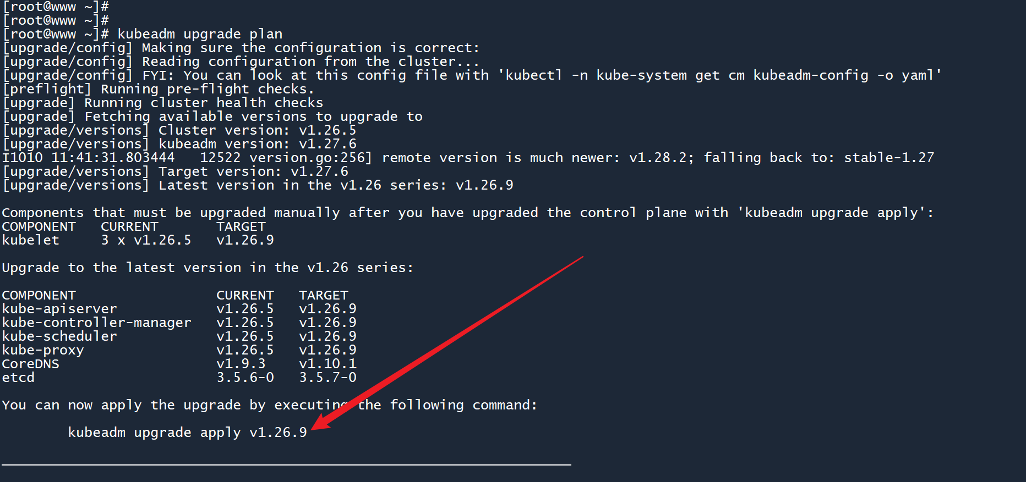
Task: Select the kube-apiserver component name
Action: [59, 309]
